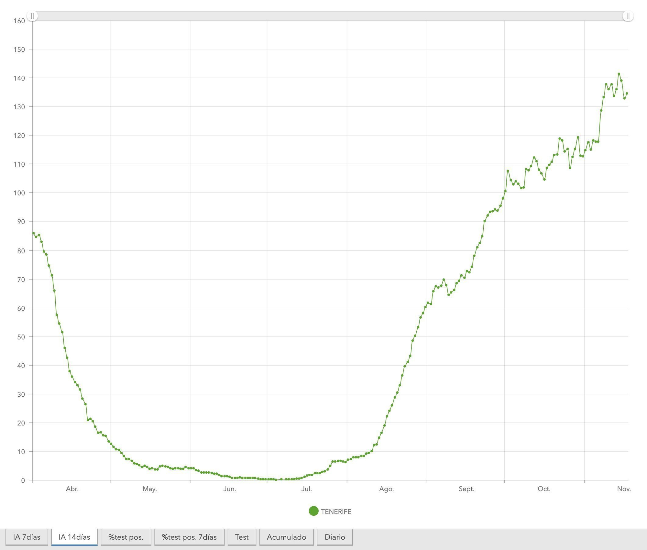Viewport: 647px width, 550px height.
Task: Switch to the Test tab
Action: (242, 537)
